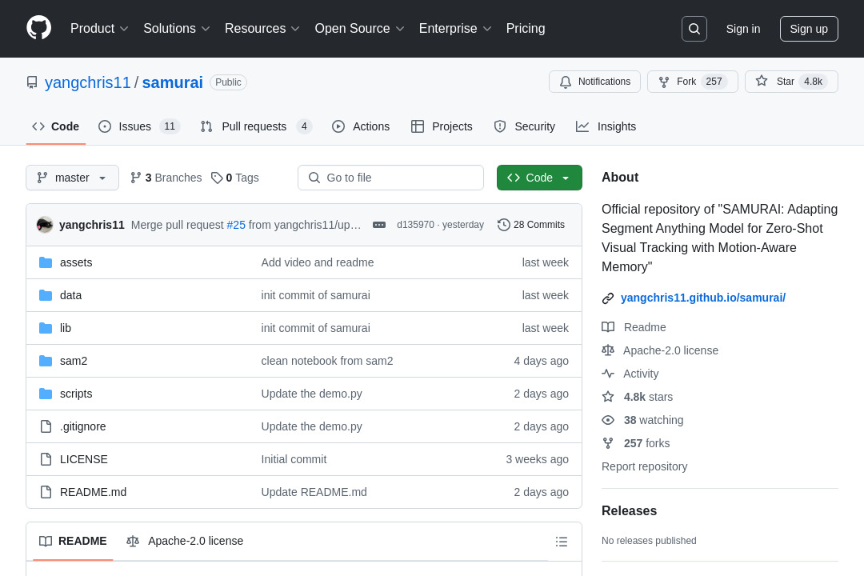Screen dimensions: 864x576
Task: Select the README tab in file viewer
Action: (73, 542)
